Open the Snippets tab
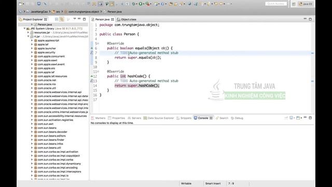The image size is (332, 187). (184, 118)
